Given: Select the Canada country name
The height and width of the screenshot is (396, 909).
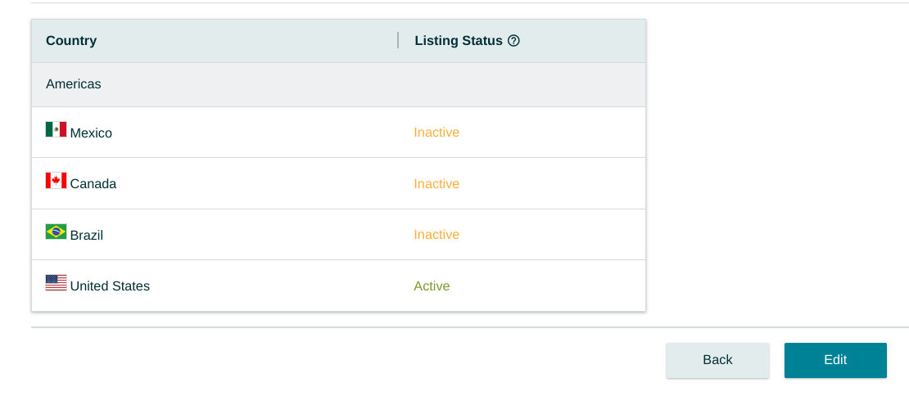Looking at the screenshot, I should click(x=93, y=184).
